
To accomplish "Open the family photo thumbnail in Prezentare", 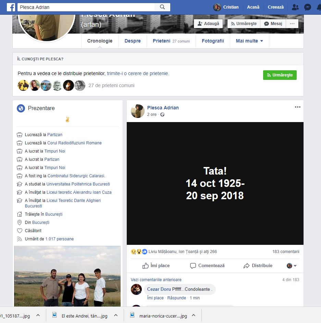I will [67, 276].
